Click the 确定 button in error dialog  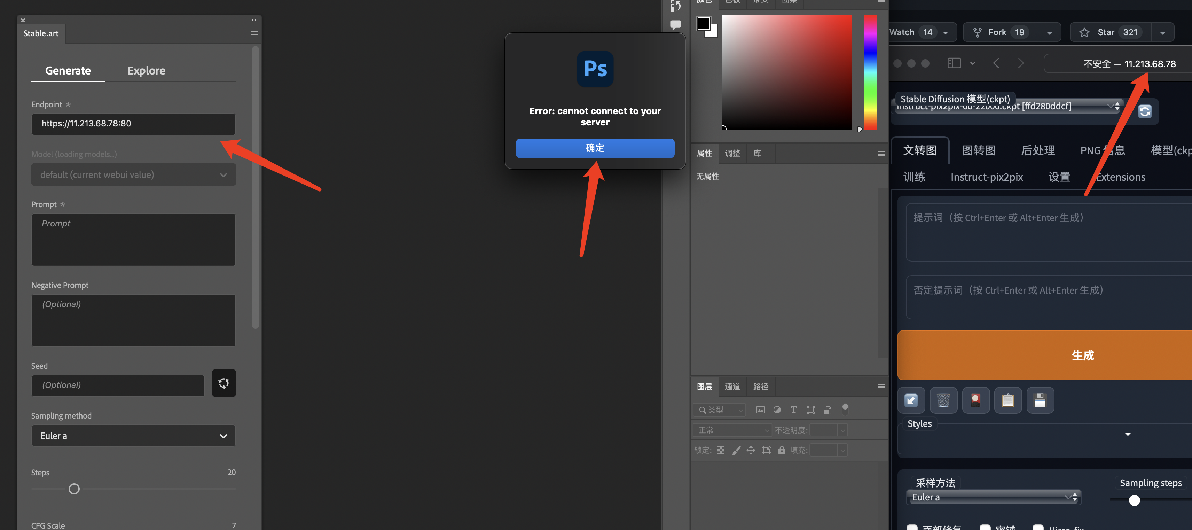[595, 148]
